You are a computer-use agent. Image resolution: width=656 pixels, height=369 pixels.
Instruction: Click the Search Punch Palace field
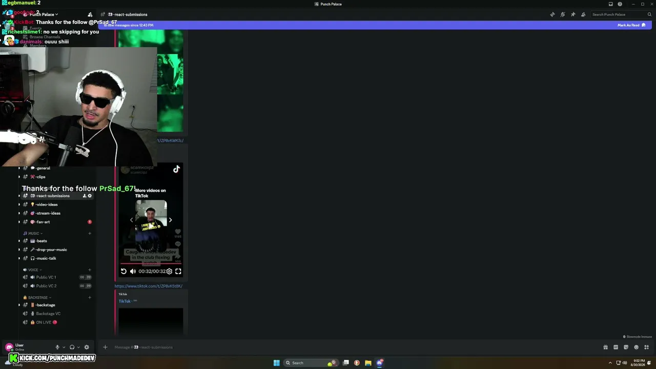[x=621, y=14]
